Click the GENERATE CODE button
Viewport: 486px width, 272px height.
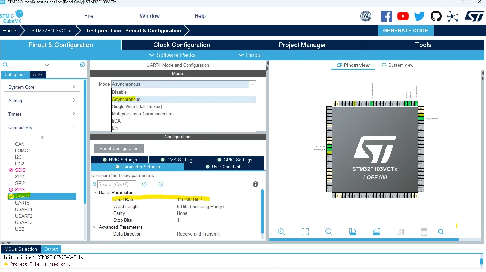(x=405, y=30)
